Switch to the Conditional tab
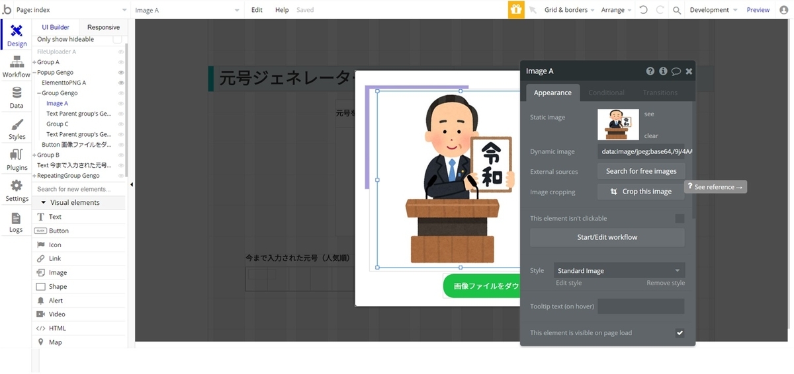794x374 pixels. pos(606,93)
